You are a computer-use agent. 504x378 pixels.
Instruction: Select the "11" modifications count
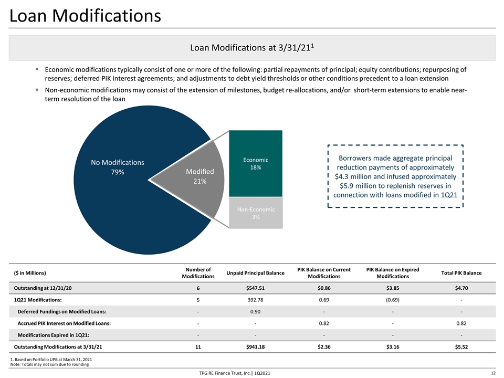(198, 347)
